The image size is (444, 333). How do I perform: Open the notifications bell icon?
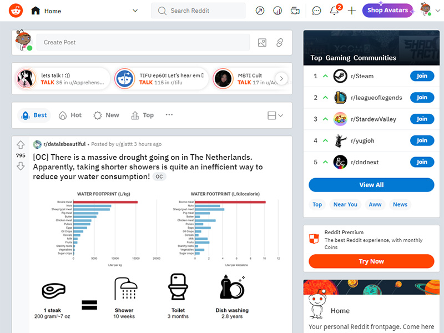334,11
